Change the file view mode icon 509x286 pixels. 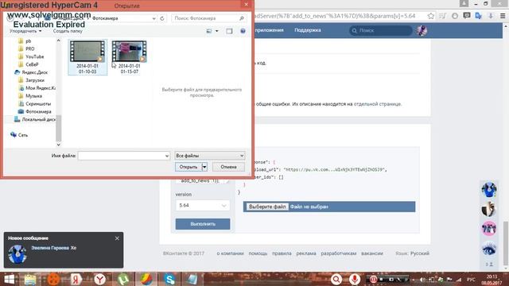click(209, 31)
